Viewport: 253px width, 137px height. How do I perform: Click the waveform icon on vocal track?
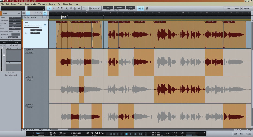coord(45,25)
